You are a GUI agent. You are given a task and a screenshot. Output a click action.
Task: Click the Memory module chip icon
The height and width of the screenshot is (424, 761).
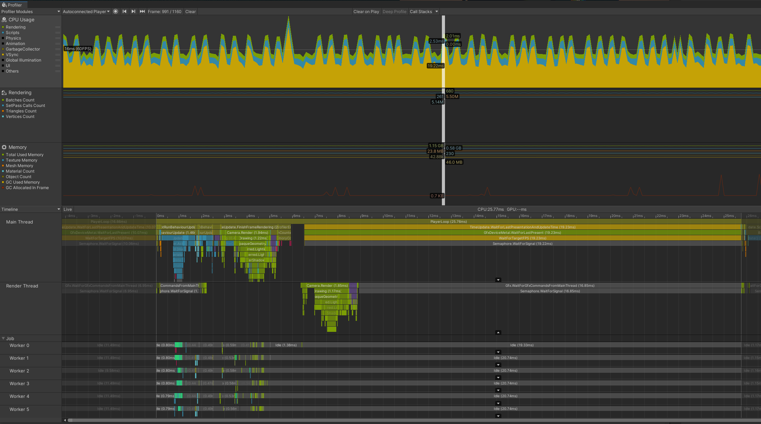[x=4, y=147]
